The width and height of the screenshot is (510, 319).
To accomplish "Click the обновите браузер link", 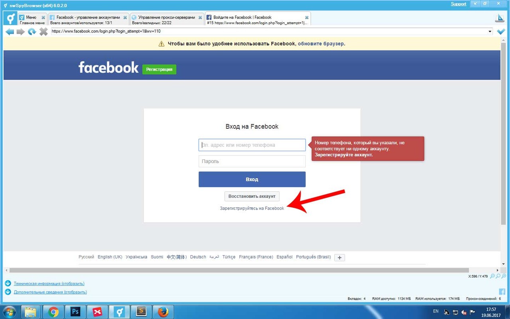I will (321, 44).
